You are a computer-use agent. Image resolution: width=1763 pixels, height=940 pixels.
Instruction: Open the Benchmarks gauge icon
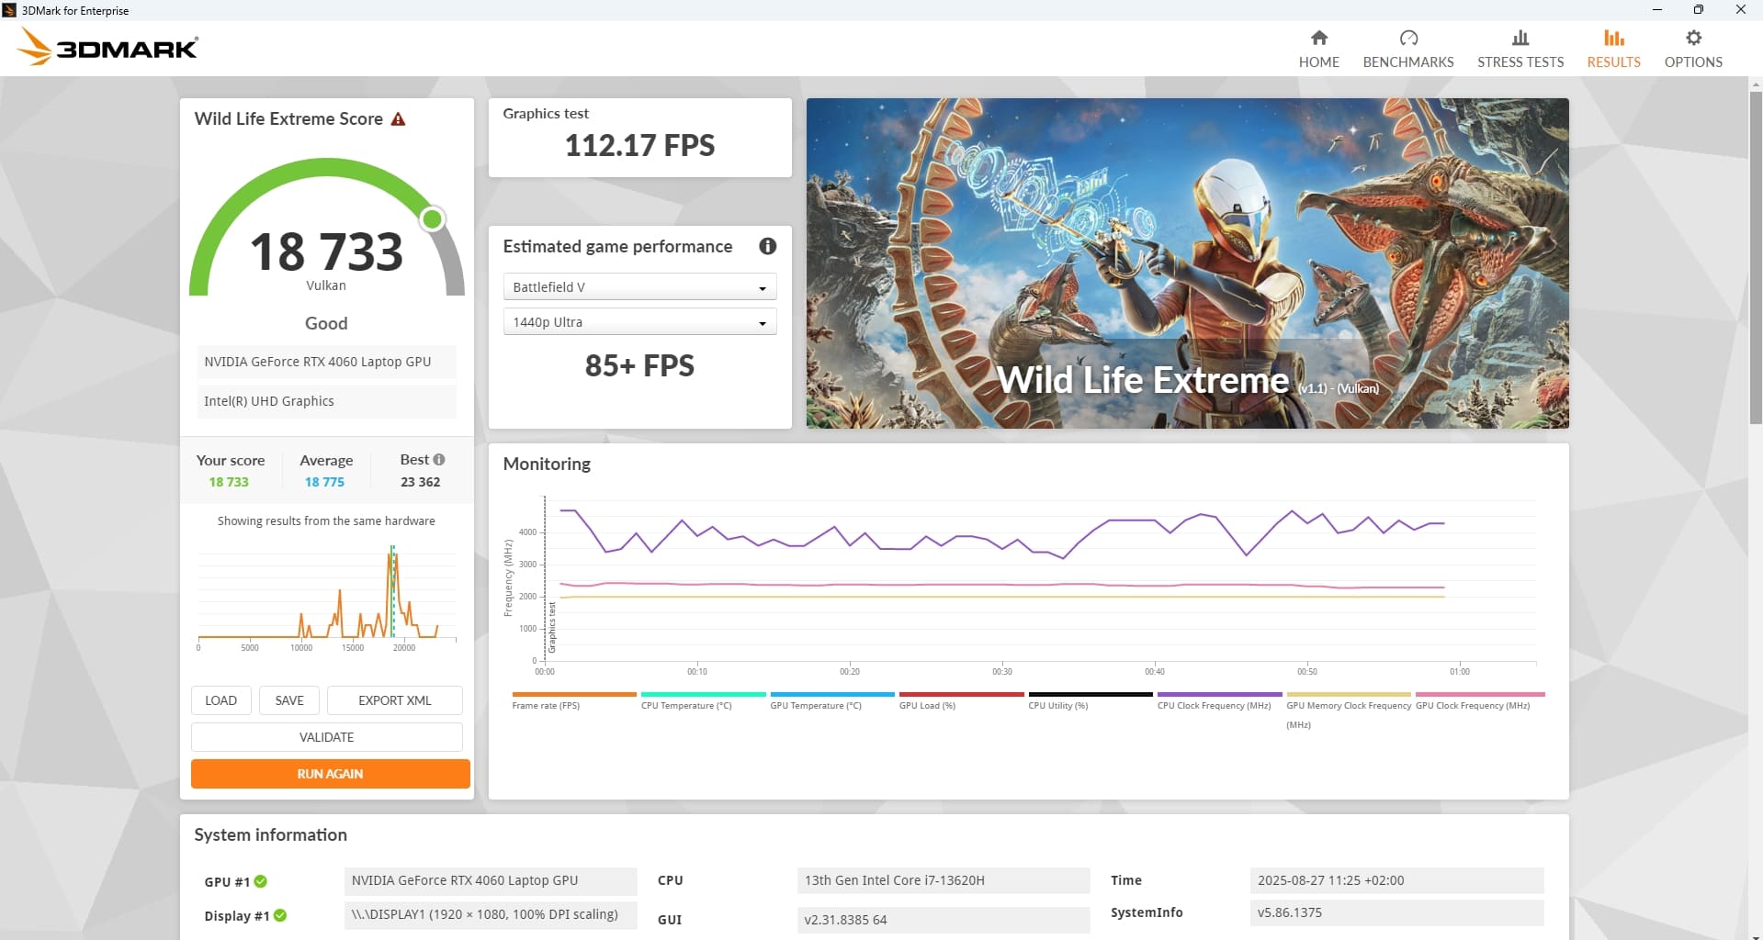(x=1408, y=38)
